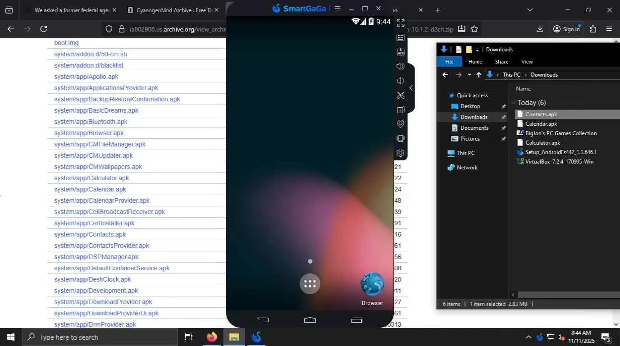Image resolution: width=620 pixels, height=346 pixels.
Task: Lower volume using SmartGaGa volume down icon
Action: [401, 81]
